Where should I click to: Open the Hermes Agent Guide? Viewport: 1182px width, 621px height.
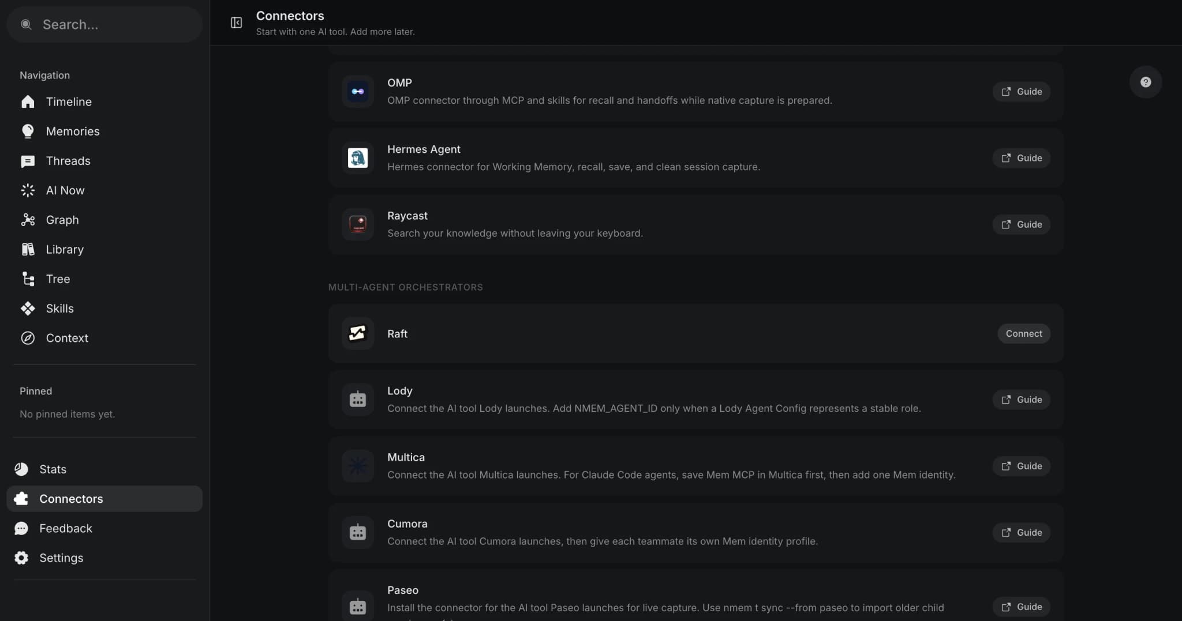coord(1021,158)
